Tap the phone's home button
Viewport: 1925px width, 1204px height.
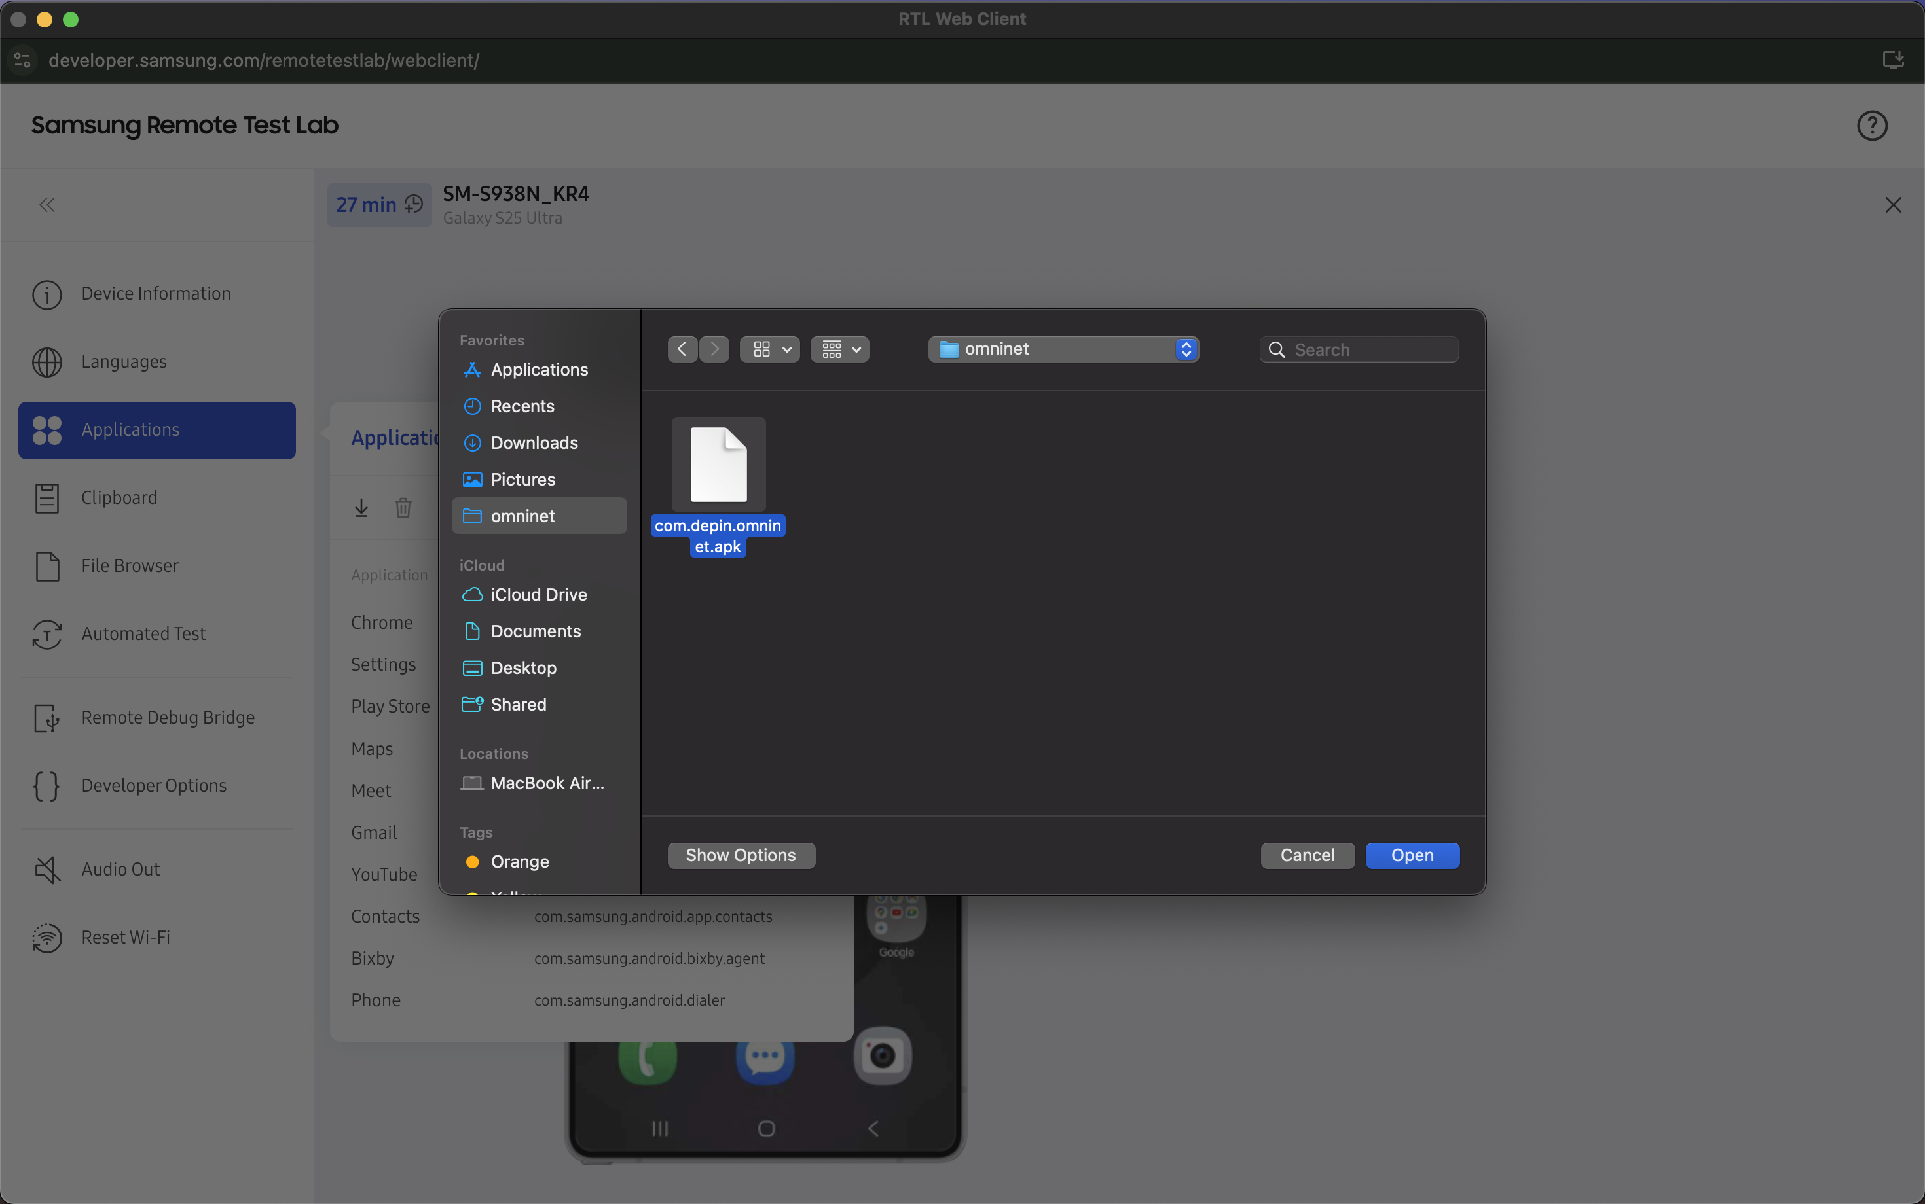coord(767,1128)
